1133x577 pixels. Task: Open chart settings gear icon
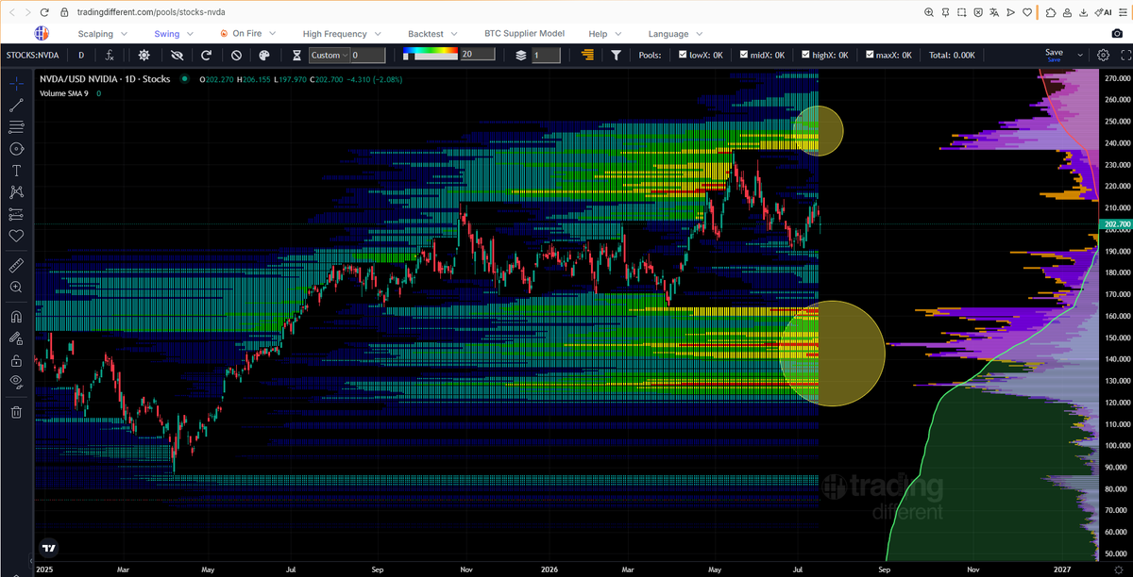coord(1104,56)
